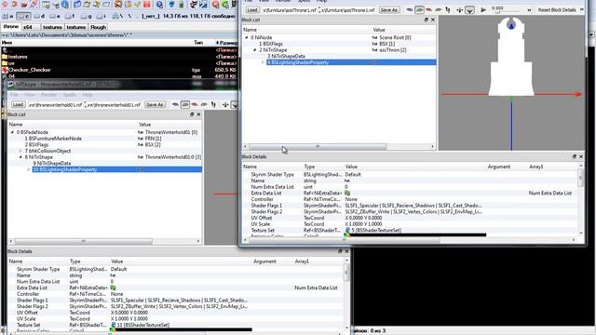Front NifSkope: click the Save As button

pyautogui.click(x=388, y=10)
